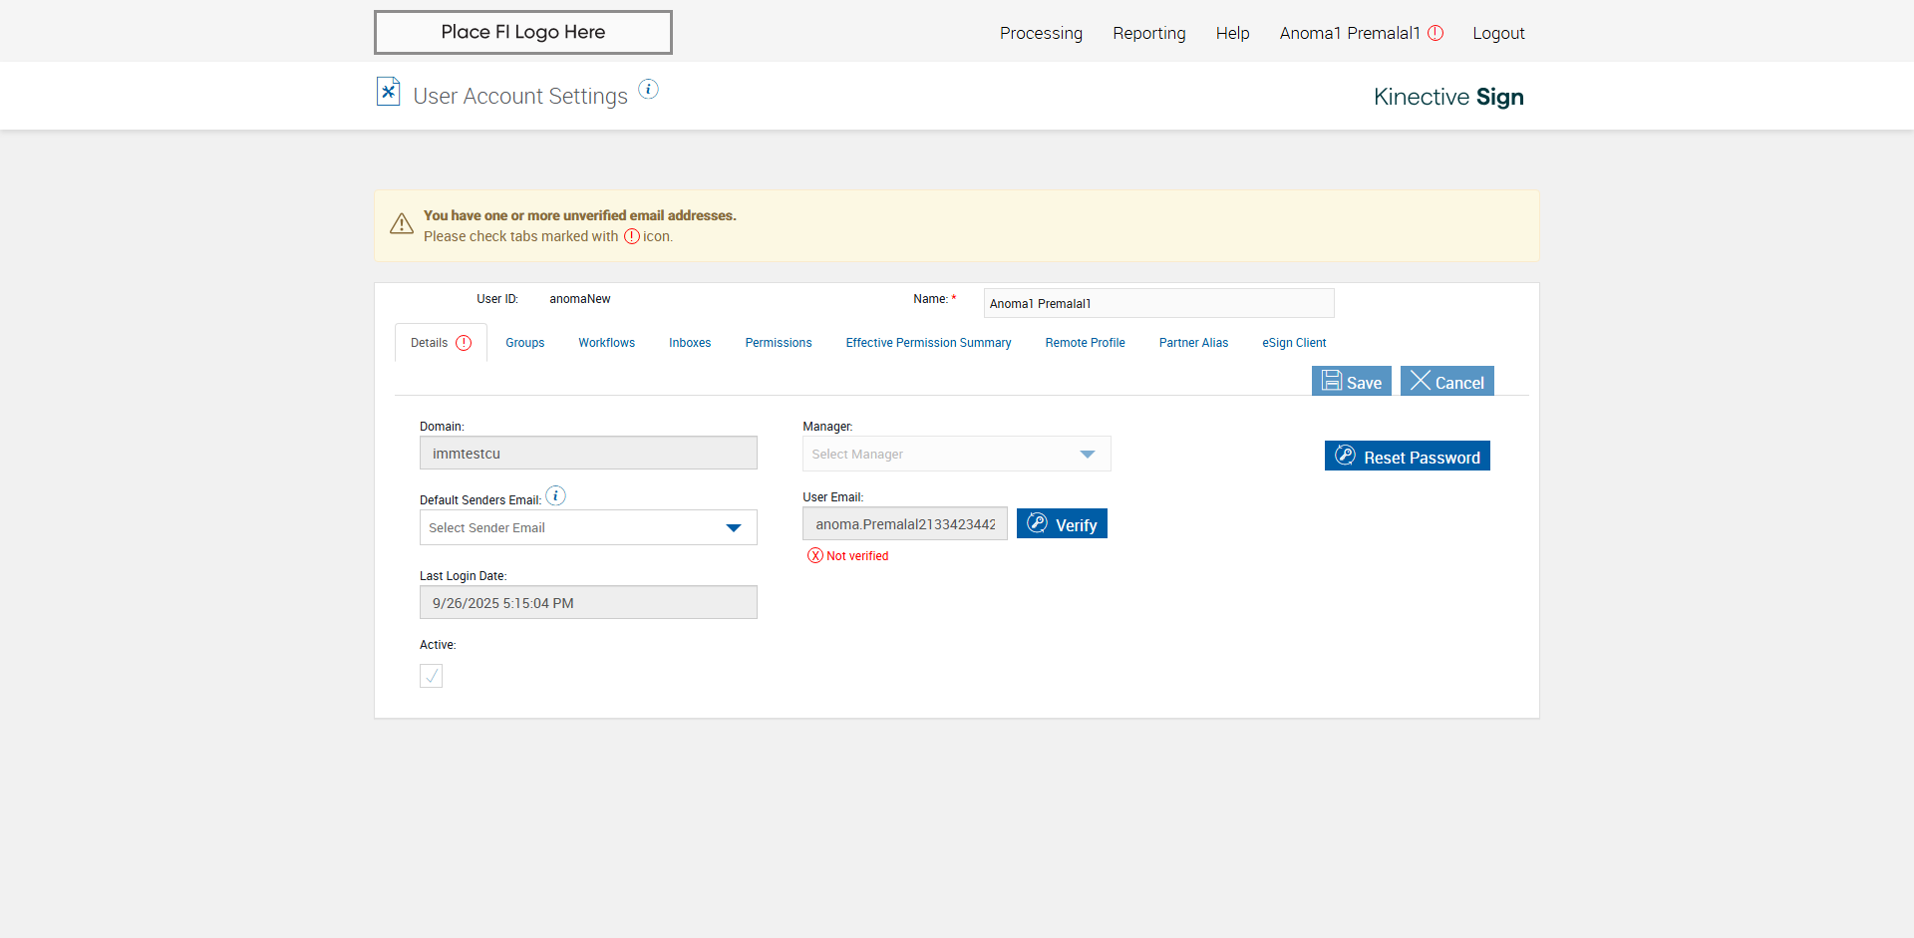Click the info icon next to Default Senders Email

(556, 495)
